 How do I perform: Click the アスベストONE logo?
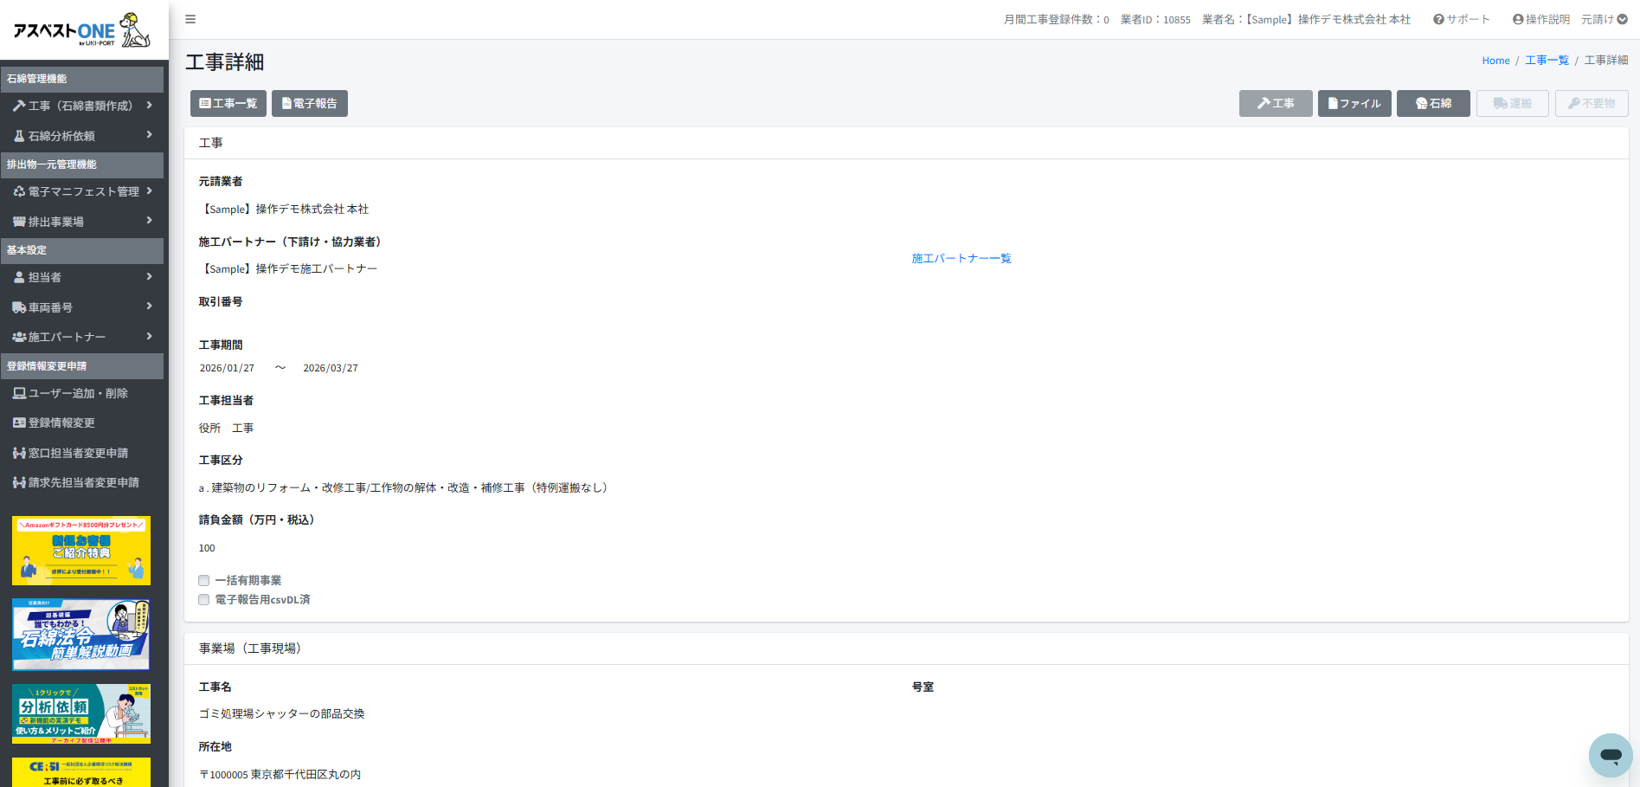[82, 31]
